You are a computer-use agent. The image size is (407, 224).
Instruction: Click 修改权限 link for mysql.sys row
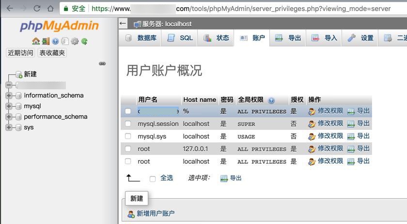coord(330,136)
